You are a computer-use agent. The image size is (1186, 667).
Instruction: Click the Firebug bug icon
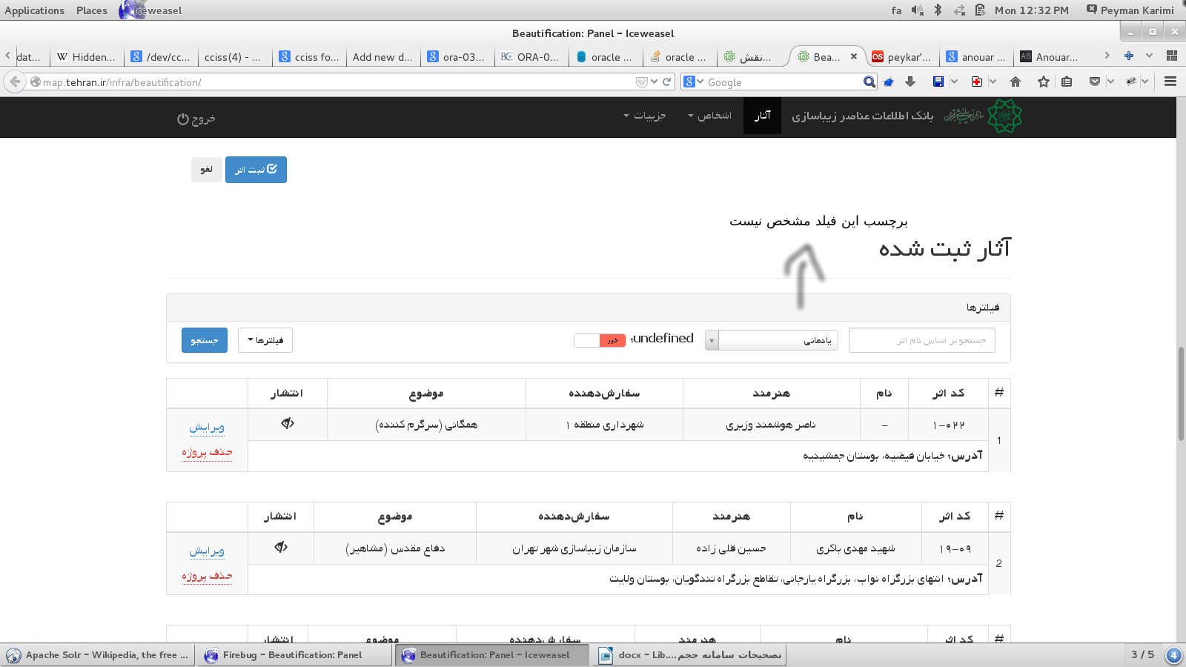tap(1131, 82)
